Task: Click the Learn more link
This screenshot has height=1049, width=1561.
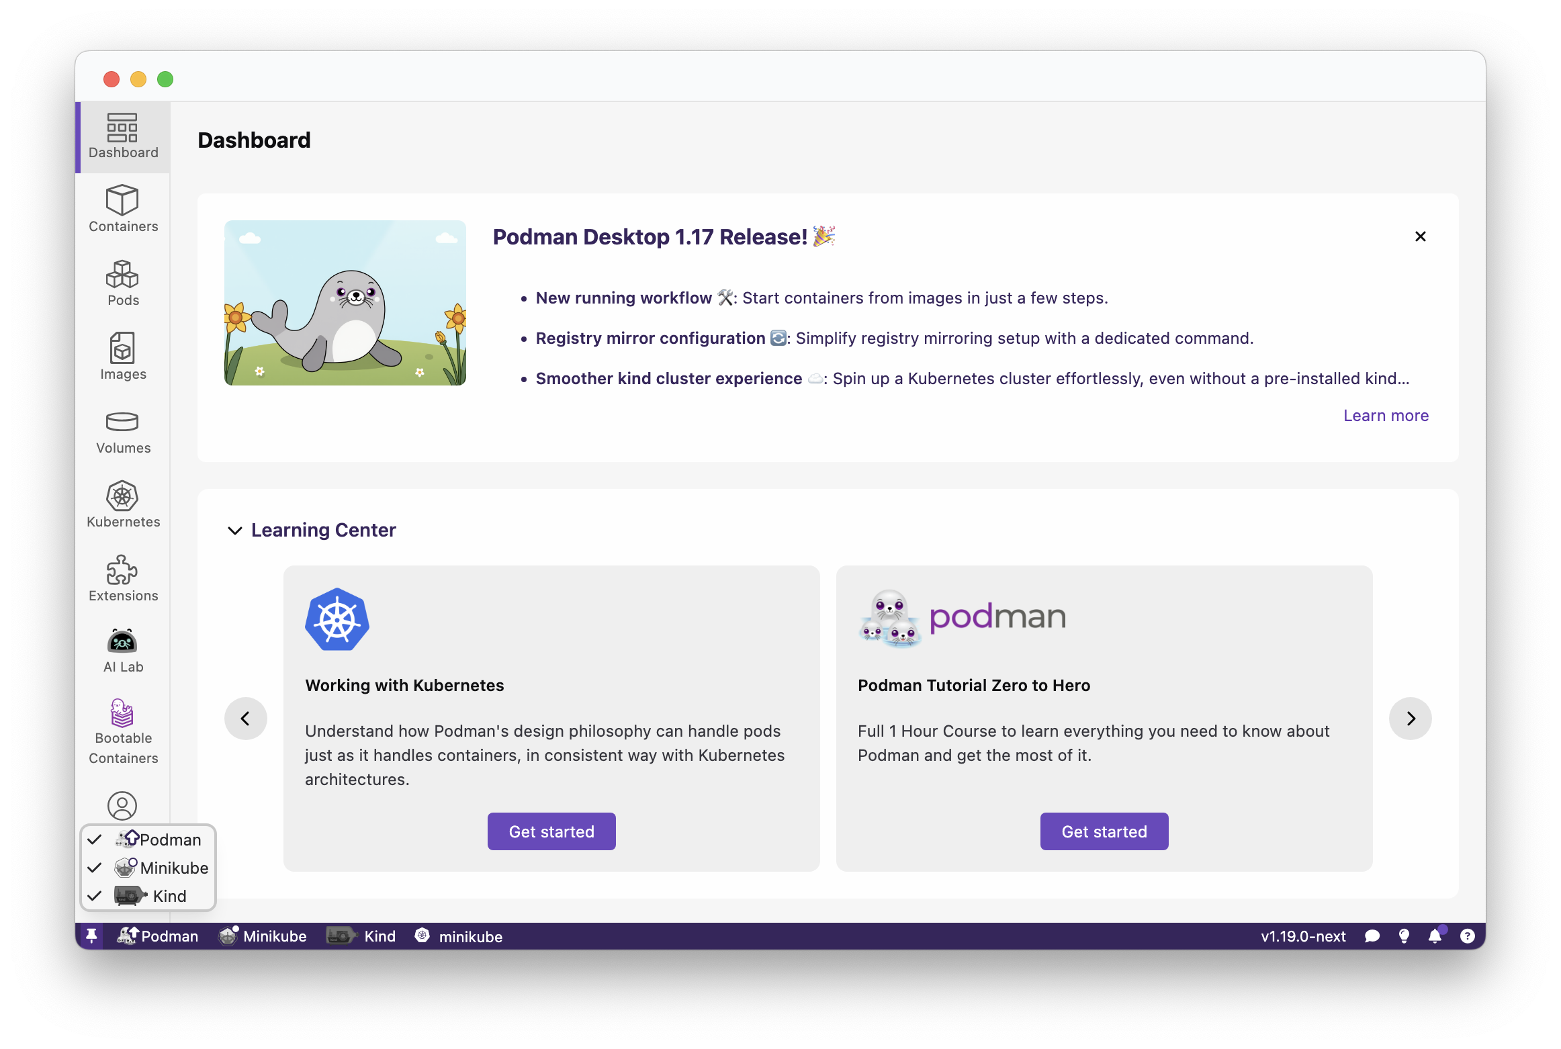Action: [x=1386, y=416]
